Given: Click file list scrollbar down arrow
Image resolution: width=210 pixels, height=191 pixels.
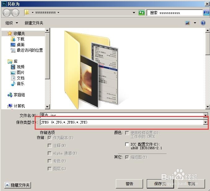Looking at the screenshot, I should [x=208, y=107].
